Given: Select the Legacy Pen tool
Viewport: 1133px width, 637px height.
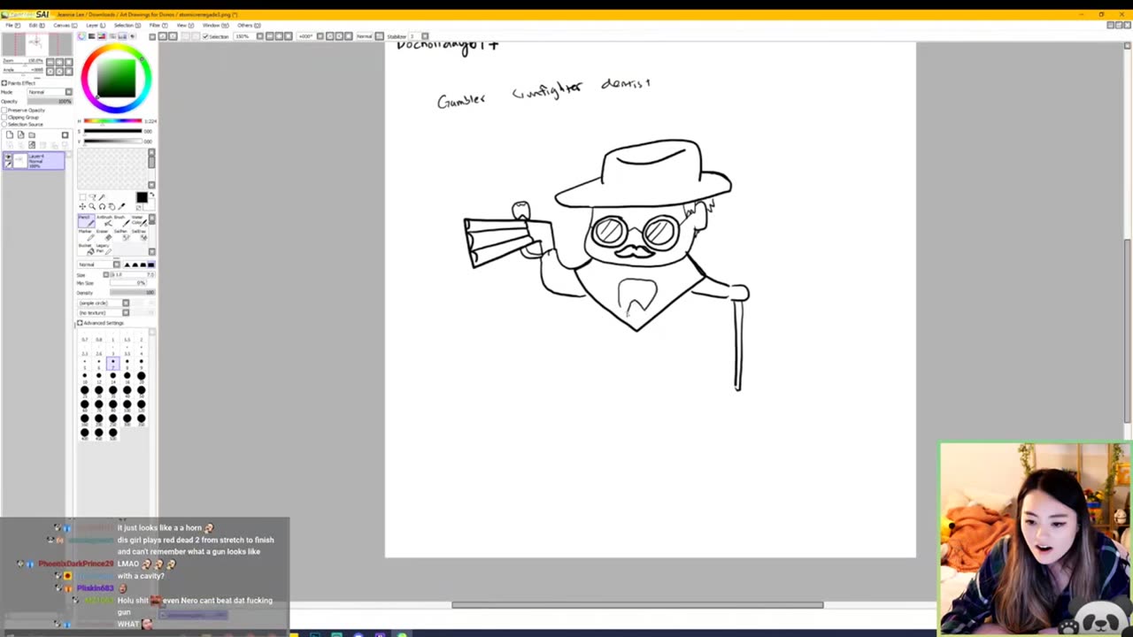Looking at the screenshot, I should tap(104, 249).
